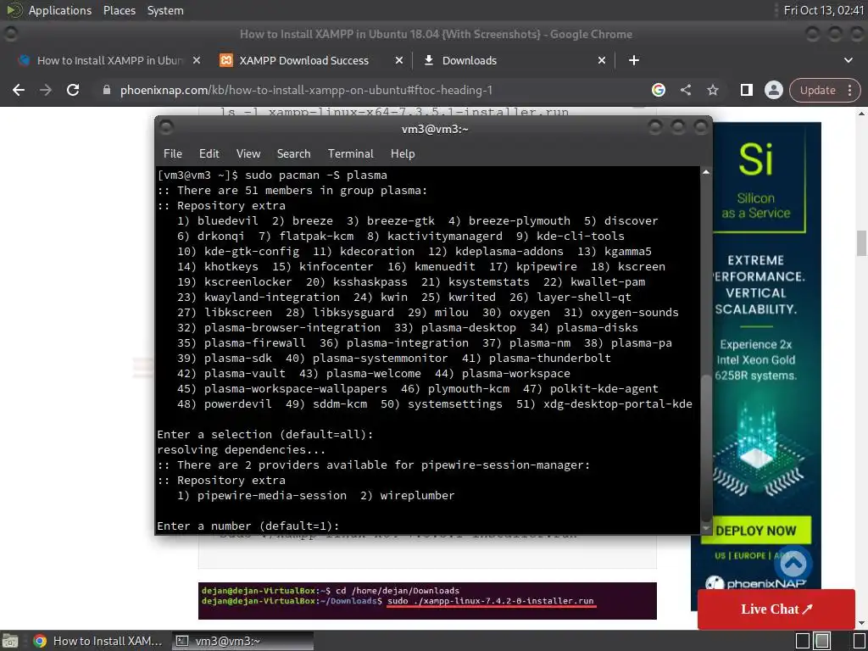
Task: Click 'wireplumber' provider text
Action: click(x=417, y=495)
